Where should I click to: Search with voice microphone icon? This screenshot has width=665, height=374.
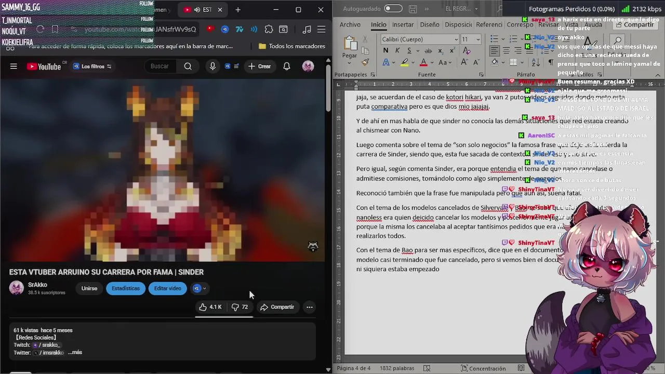pos(212,66)
